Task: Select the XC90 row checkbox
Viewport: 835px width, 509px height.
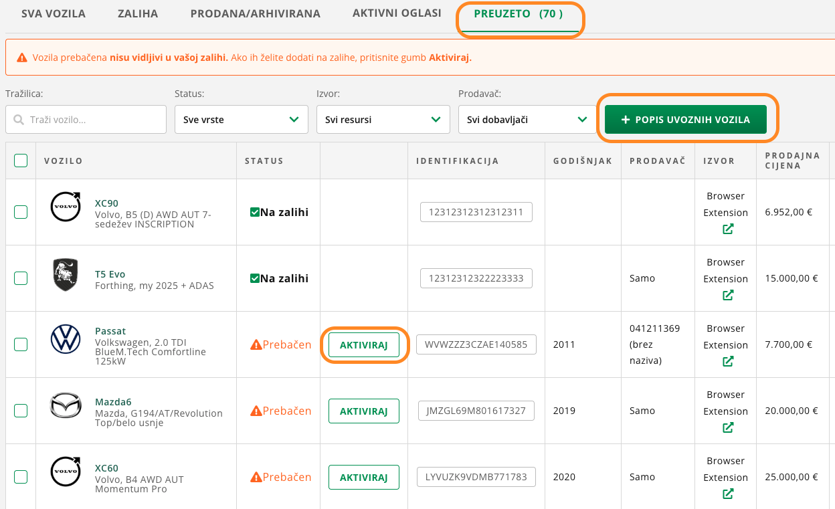Action: pos(21,212)
